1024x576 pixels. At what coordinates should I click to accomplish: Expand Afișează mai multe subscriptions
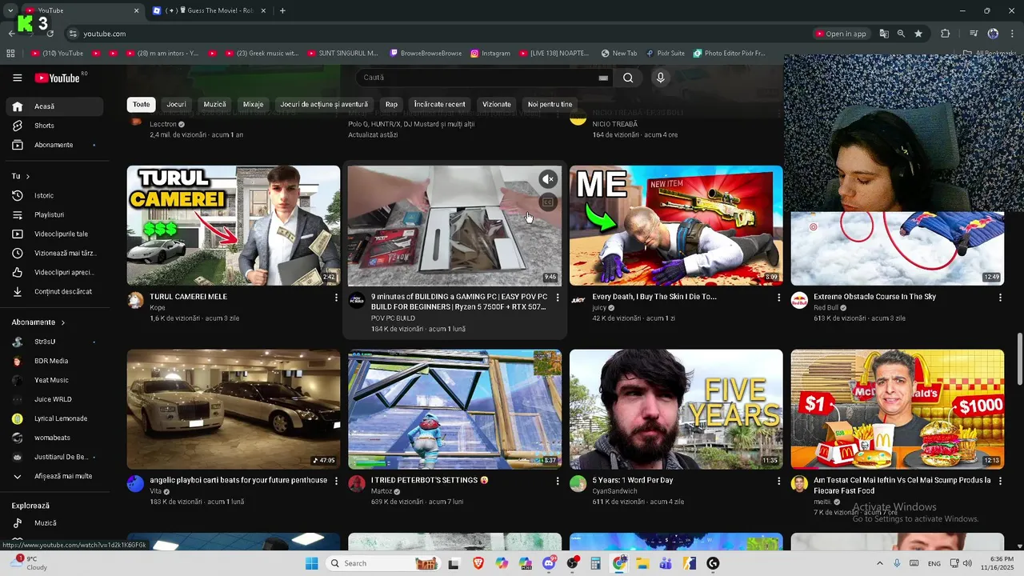point(54,476)
